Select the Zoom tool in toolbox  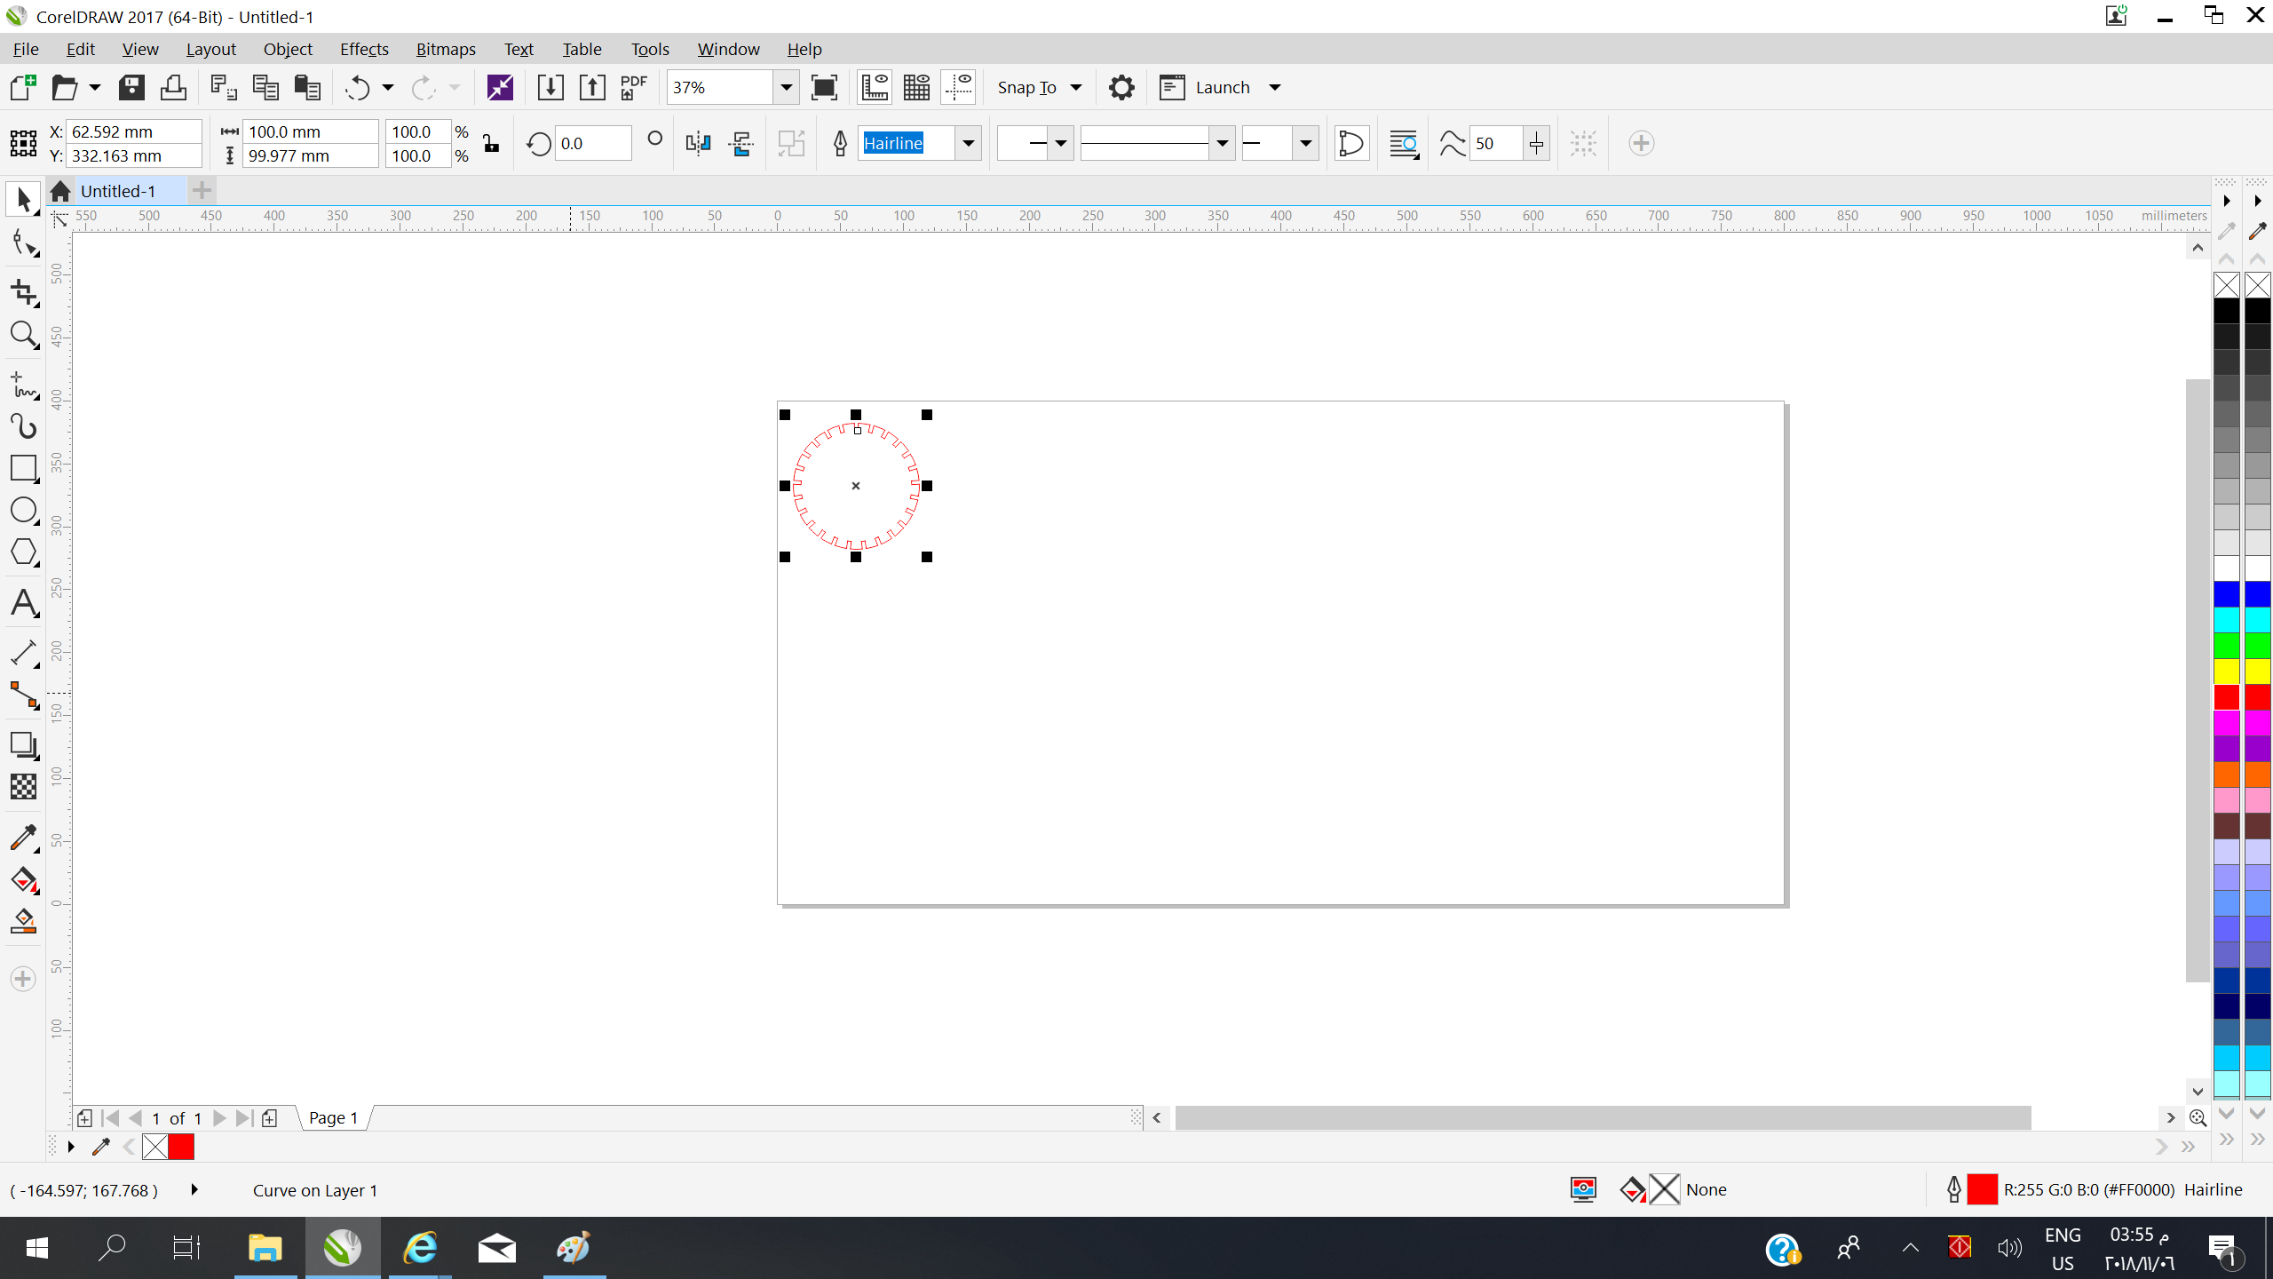click(x=23, y=335)
